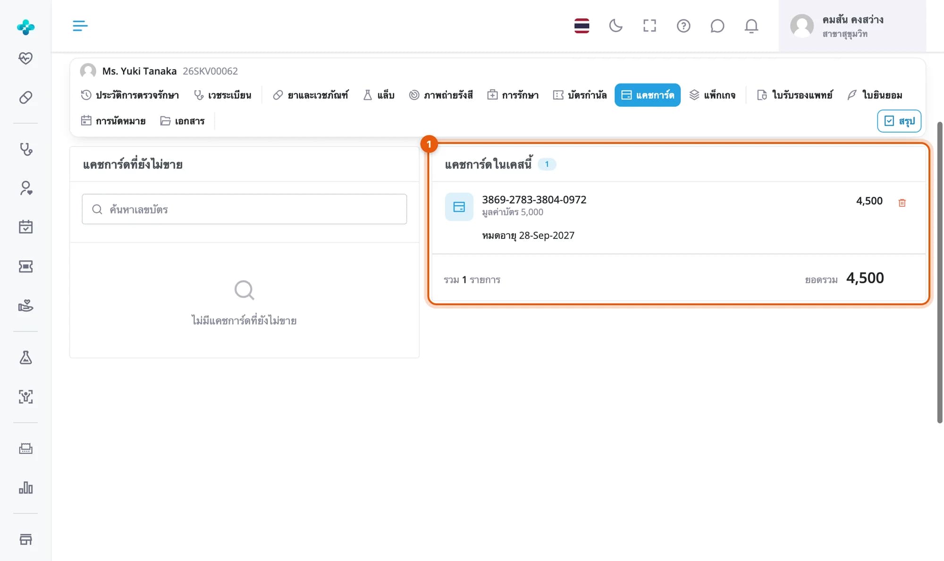Open the pill pharmacy sidebar icon
The width and height of the screenshot is (944, 561).
25,97
